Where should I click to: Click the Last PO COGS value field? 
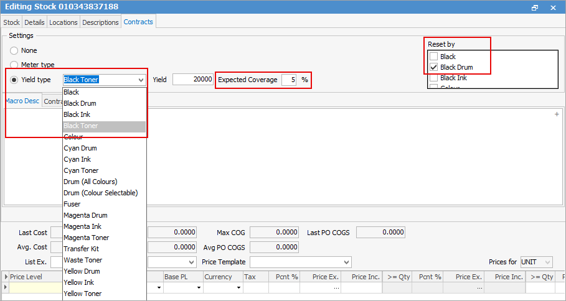click(380, 233)
